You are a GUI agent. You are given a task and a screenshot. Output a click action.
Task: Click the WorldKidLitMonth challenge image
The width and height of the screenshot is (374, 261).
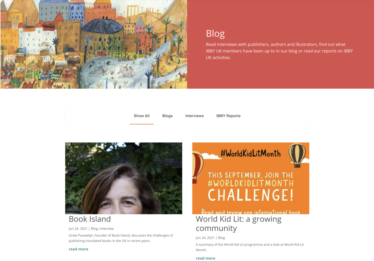251,178
